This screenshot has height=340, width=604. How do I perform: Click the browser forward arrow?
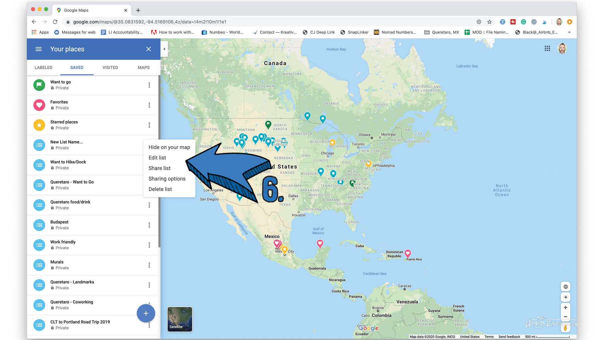pyautogui.click(x=44, y=22)
